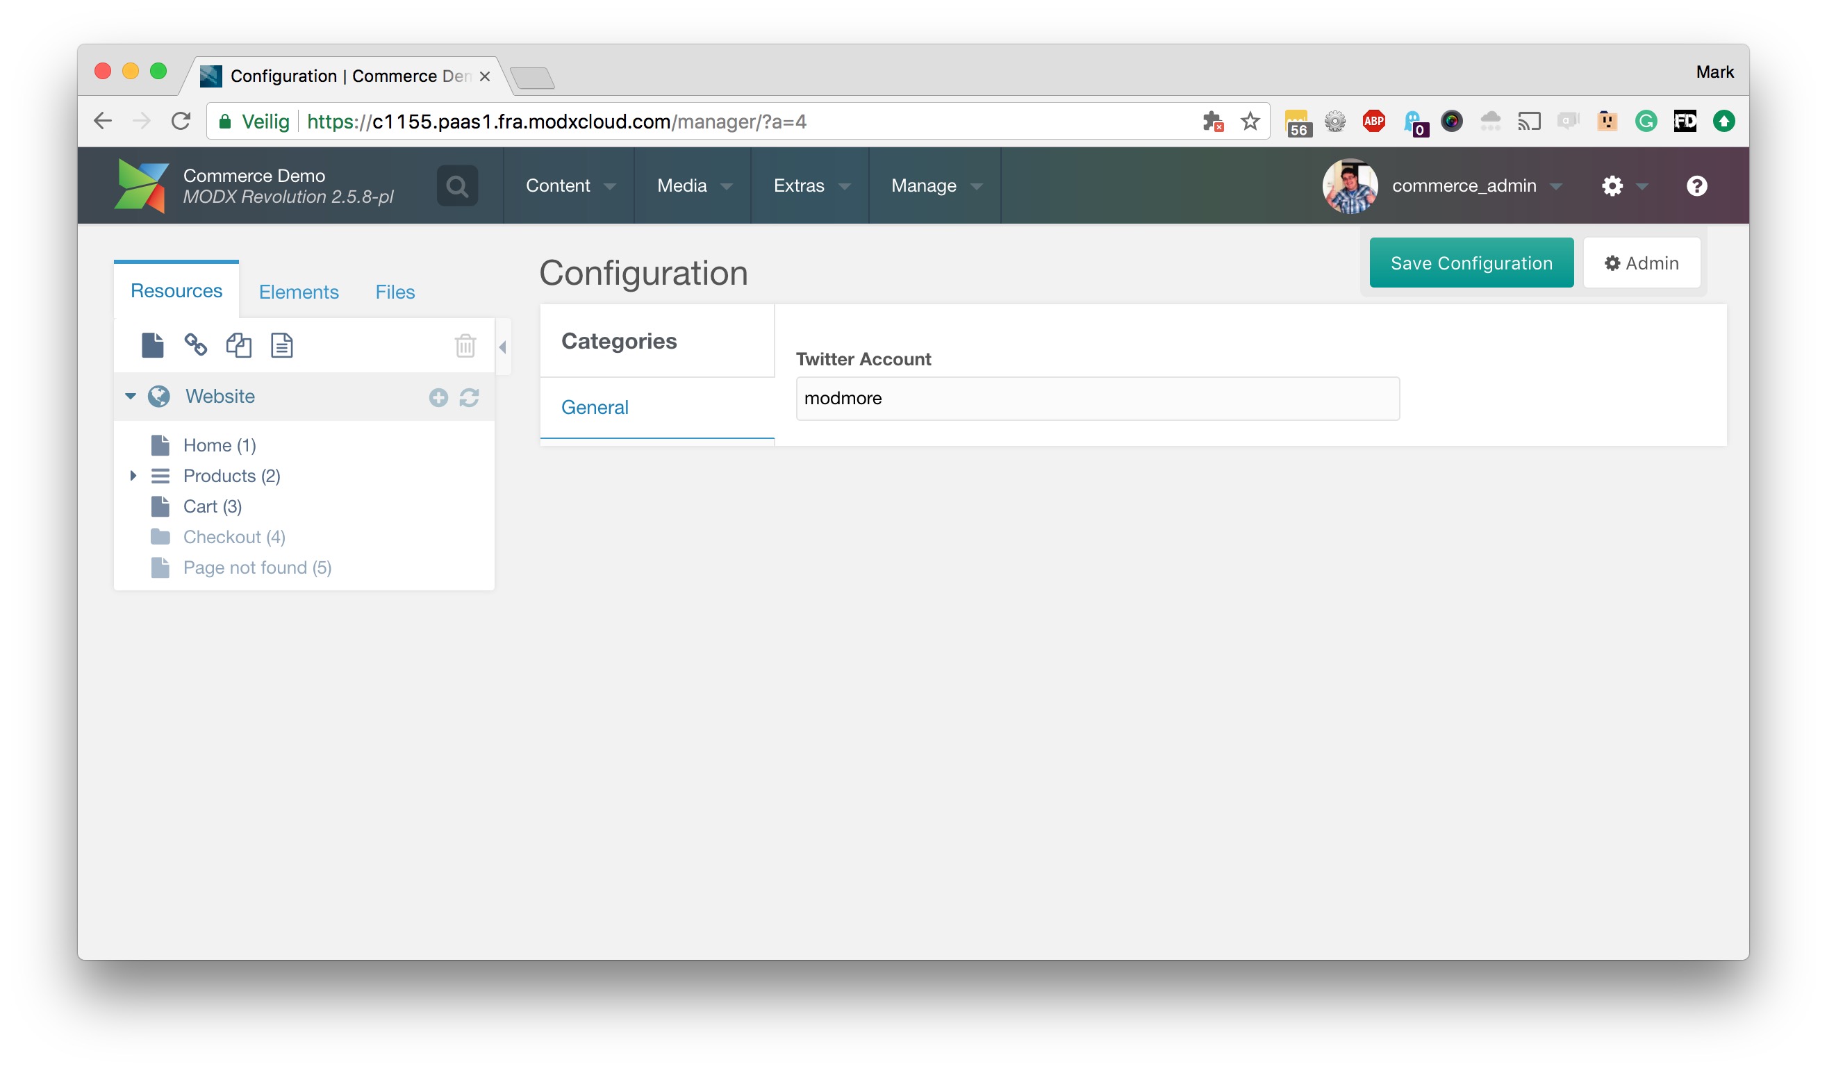Open the manager search magnifier
Screen dimensions: 1827x1071
coord(457,186)
